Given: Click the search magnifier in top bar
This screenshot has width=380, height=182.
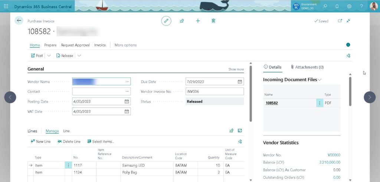Looking at the screenshot, I should [x=325, y=6].
